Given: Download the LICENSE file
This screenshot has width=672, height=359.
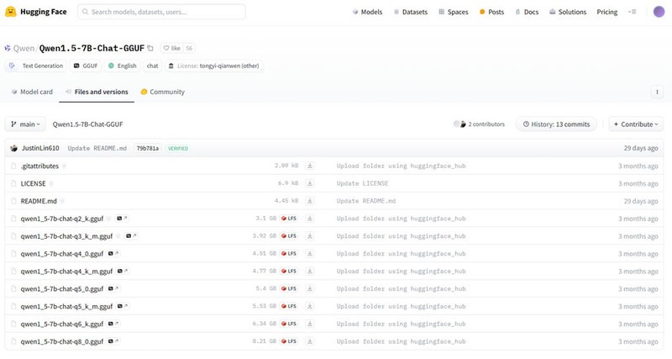Looking at the screenshot, I should (309, 183).
